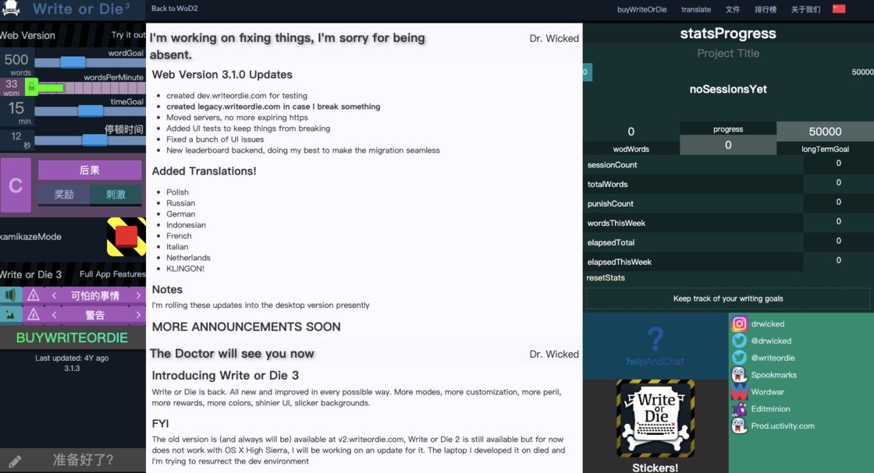Screen dimensions: 874x473
Task: Click the BUYWRITEORDIE button
Action: click(x=73, y=337)
